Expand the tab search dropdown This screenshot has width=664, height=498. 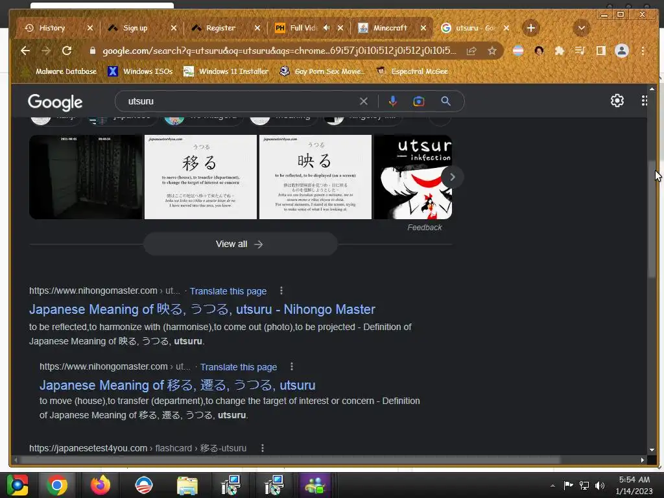coord(582,28)
